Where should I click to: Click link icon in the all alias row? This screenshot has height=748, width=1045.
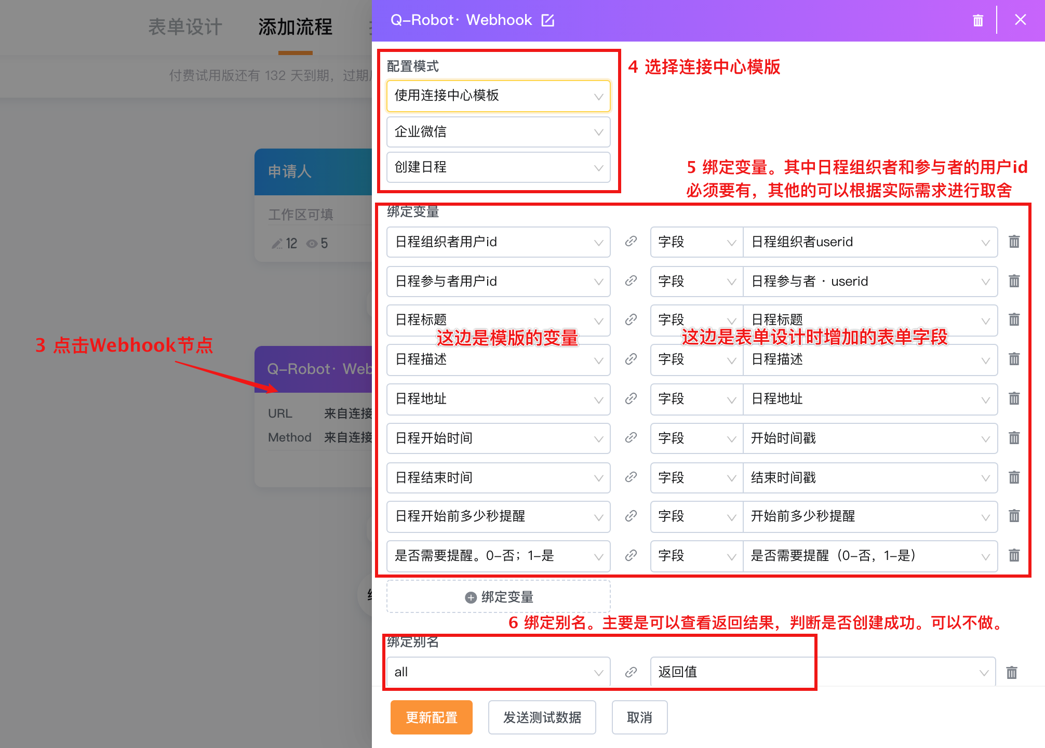coord(631,672)
